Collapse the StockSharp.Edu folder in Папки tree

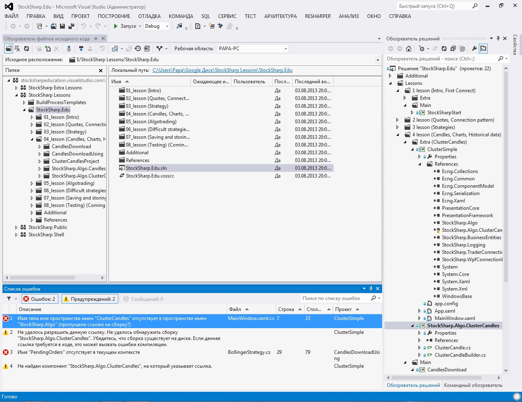pos(24,110)
